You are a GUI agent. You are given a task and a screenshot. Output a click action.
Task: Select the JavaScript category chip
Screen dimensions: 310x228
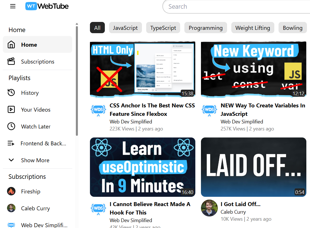(x=125, y=28)
